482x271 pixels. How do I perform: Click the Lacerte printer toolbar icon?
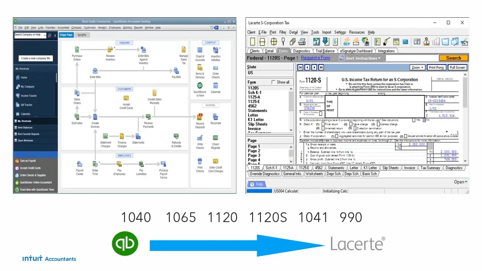(302, 41)
